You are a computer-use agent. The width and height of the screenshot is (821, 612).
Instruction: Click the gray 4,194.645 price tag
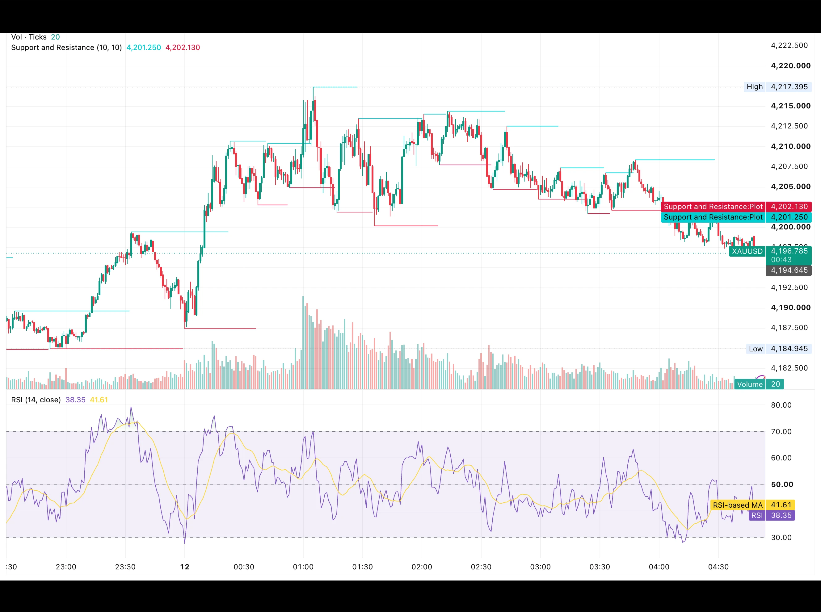(x=789, y=270)
